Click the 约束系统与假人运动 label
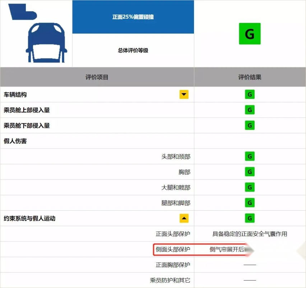This screenshot has height=288, width=306. click(29, 219)
